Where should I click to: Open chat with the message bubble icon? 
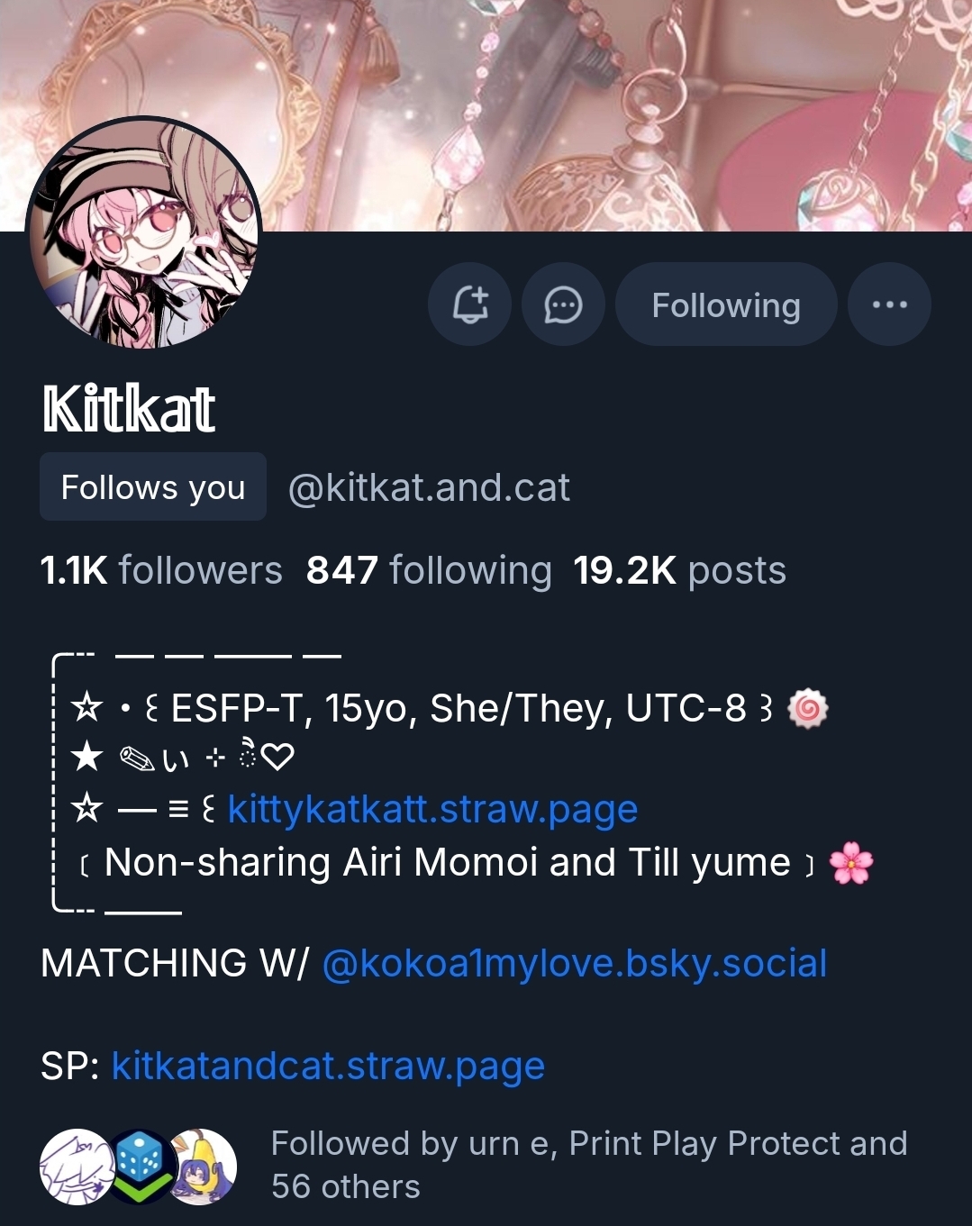click(x=563, y=304)
